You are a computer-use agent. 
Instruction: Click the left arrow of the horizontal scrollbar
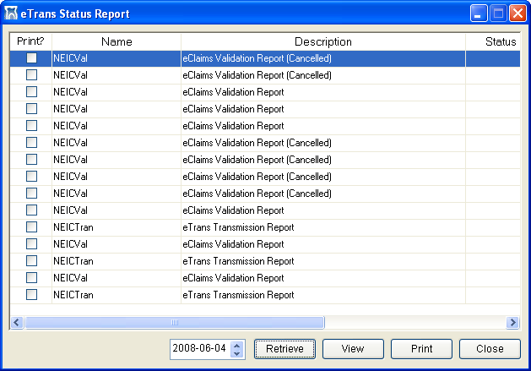(16, 322)
